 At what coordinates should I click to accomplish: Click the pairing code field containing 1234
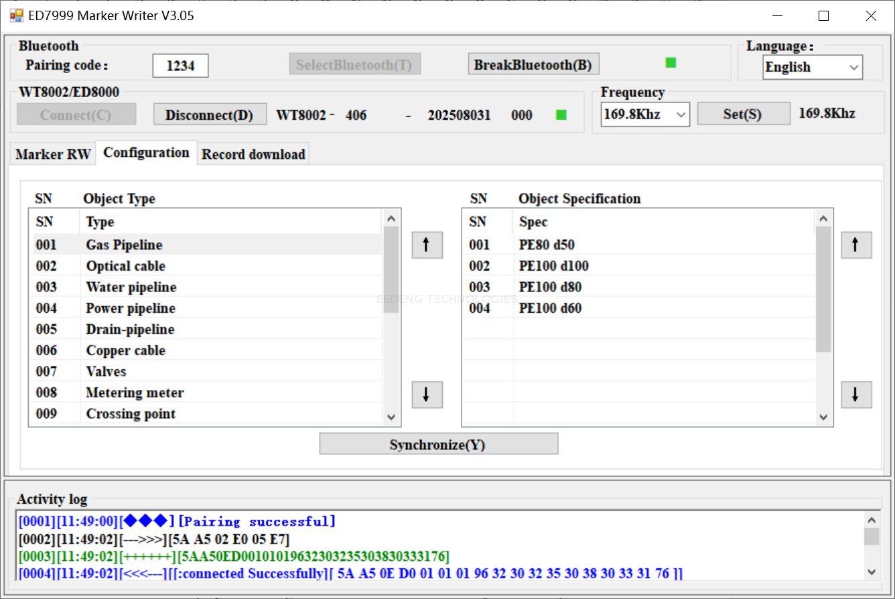pyautogui.click(x=180, y=65)
